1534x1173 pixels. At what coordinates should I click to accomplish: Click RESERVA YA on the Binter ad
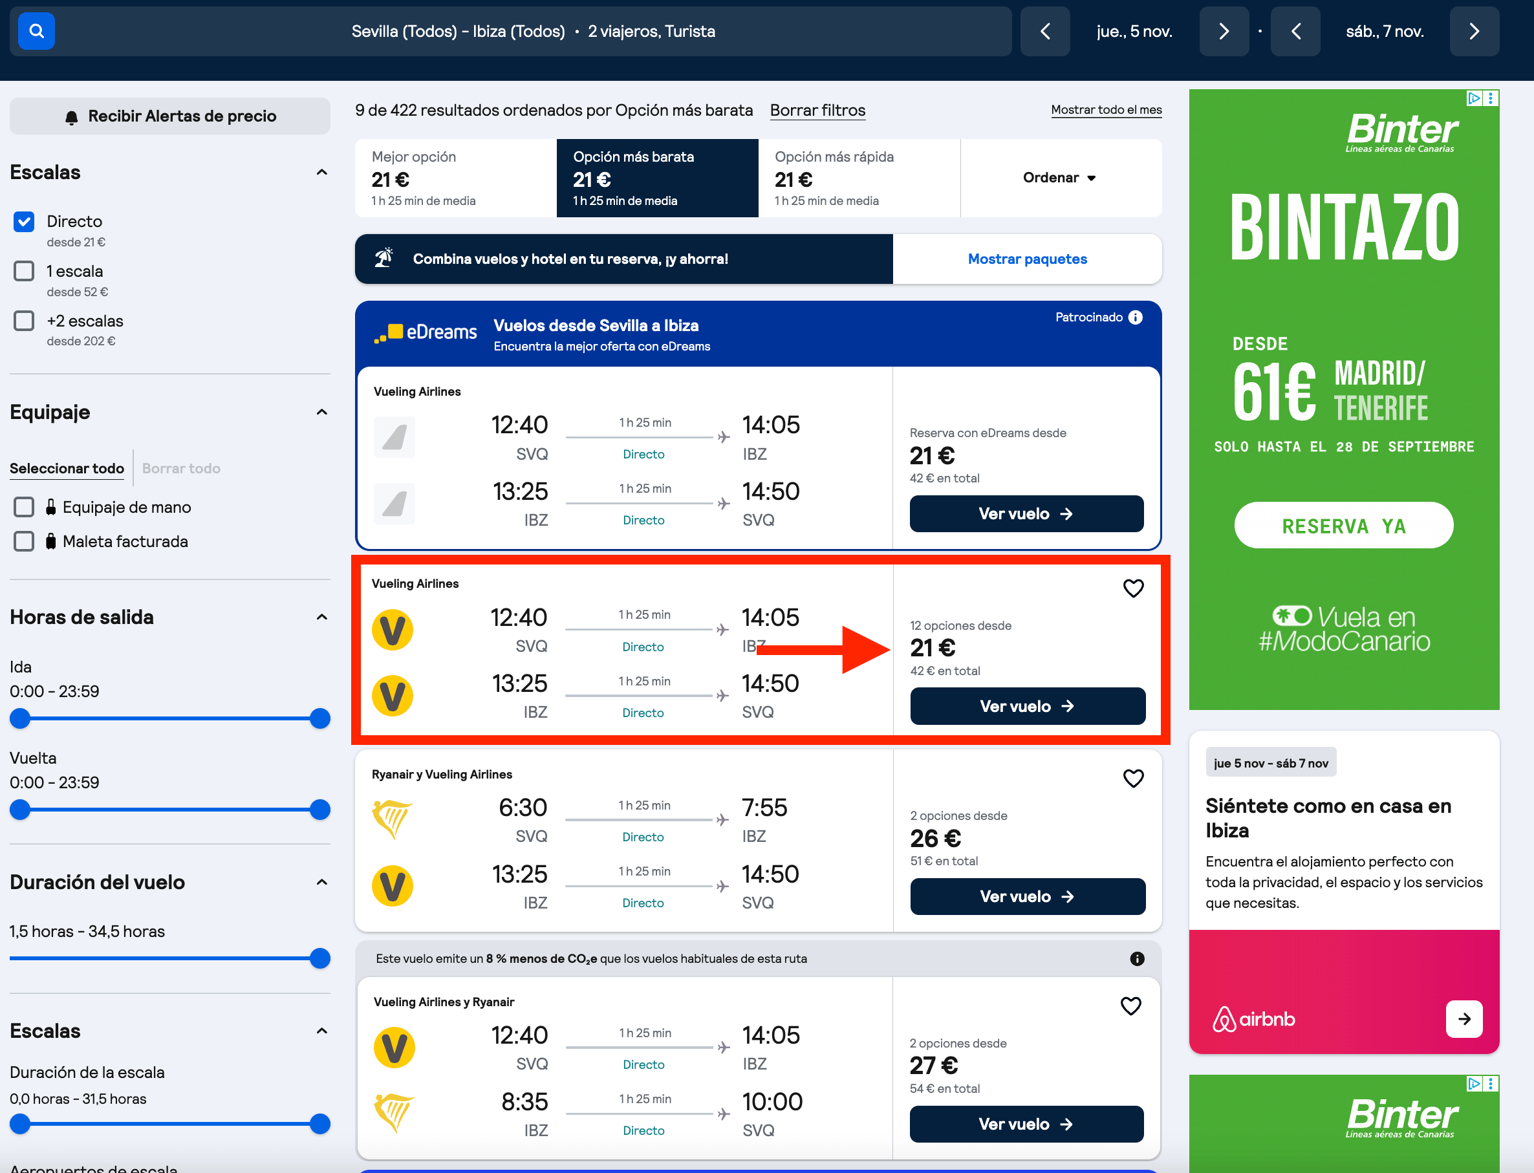coord(1343,526)
